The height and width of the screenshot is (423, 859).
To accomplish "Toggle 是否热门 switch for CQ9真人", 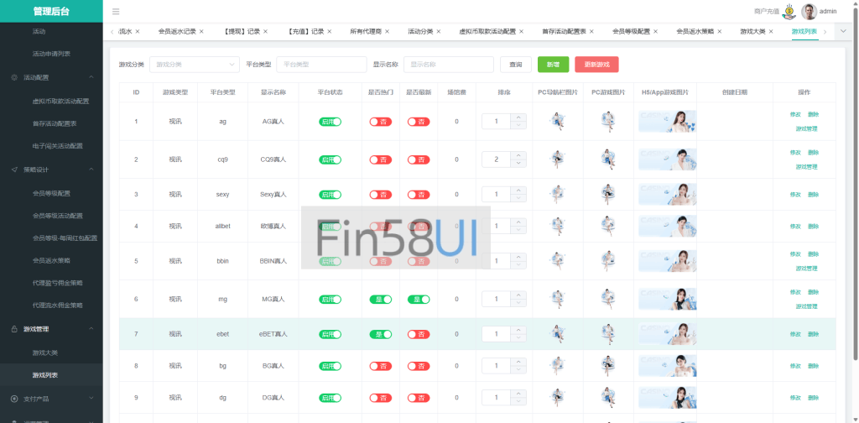I will tap(379, 159).
